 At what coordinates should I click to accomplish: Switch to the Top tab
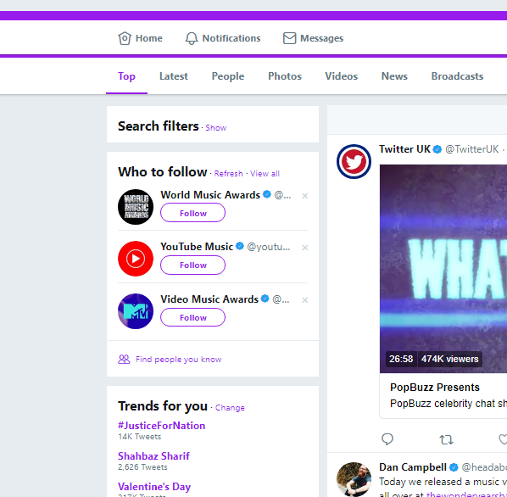[x=126, y=76]
